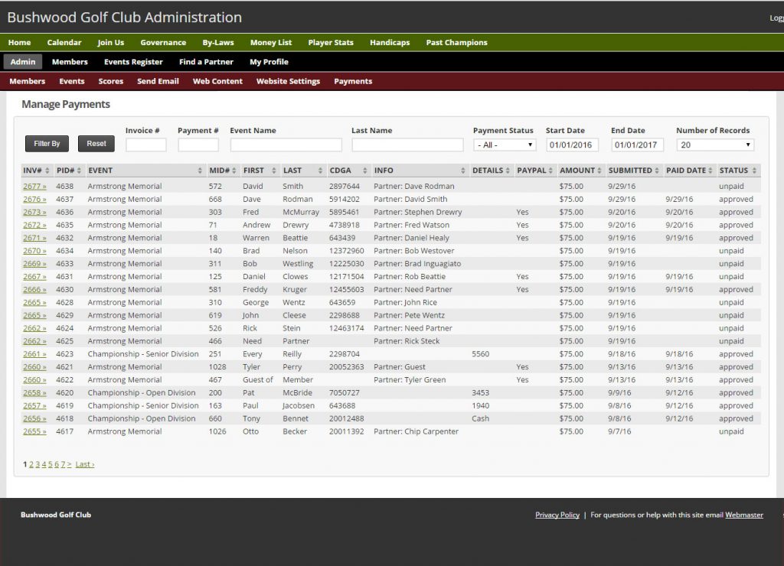Go to page 2 of results

[x=31, y=464]
